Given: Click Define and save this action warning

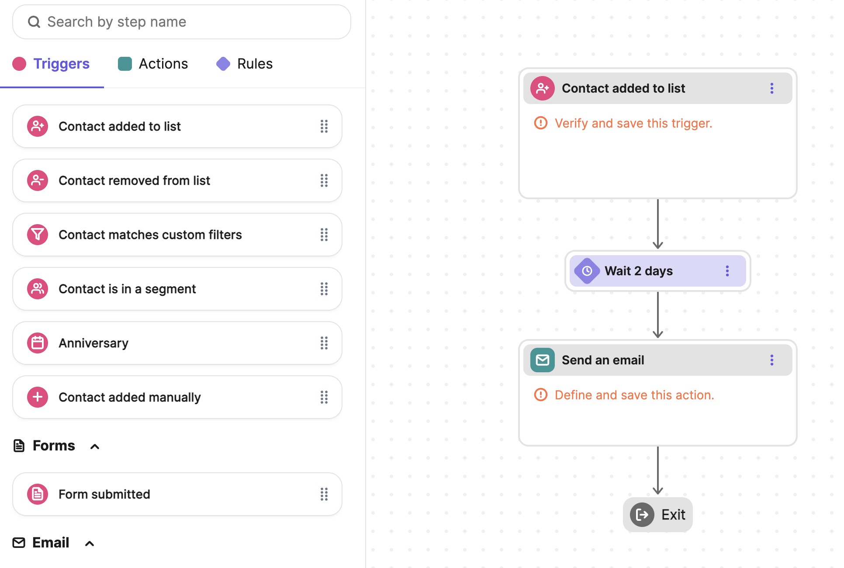Looking at the screenshot, I should [634, 395].
